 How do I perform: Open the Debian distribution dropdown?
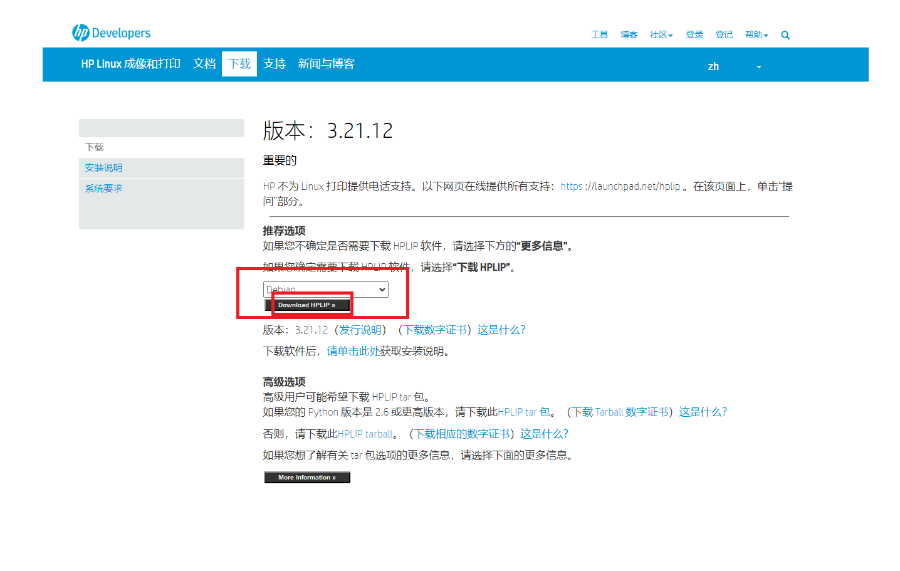[326, 290]
